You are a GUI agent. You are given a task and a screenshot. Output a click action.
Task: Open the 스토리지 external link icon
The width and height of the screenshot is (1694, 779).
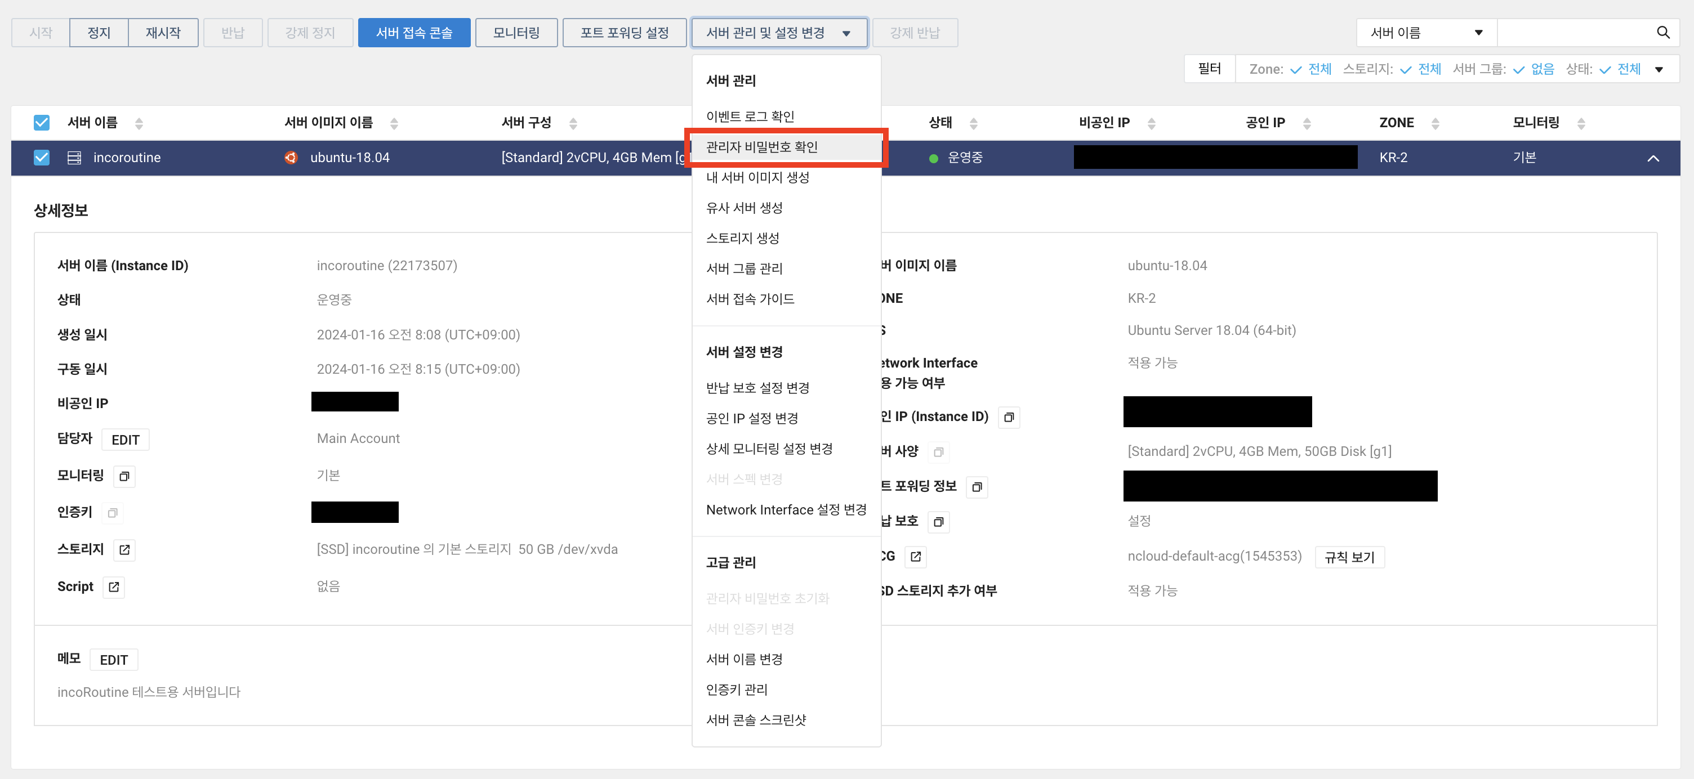point(124,549)
